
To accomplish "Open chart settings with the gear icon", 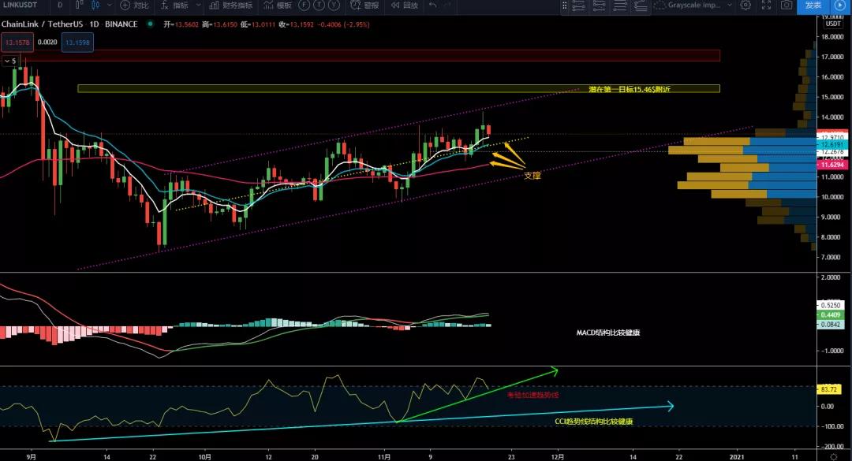I will [x=746, y=6].
